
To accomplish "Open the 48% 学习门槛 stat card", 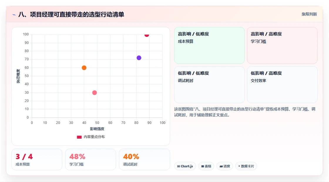I will (x=91, y=159).
